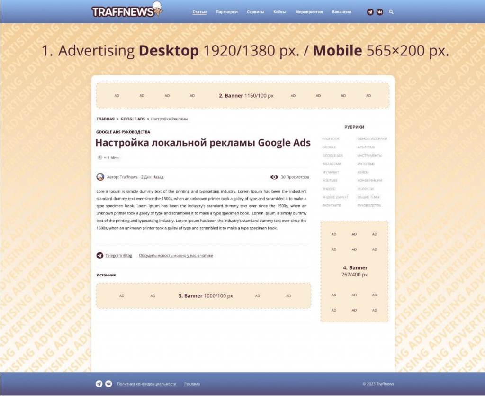Click the 'Автор: Traffnews' text
The image size is (485, 396).
(x=122, y=177)
